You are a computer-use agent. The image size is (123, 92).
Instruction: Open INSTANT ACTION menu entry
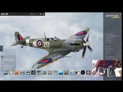(110, 34)
